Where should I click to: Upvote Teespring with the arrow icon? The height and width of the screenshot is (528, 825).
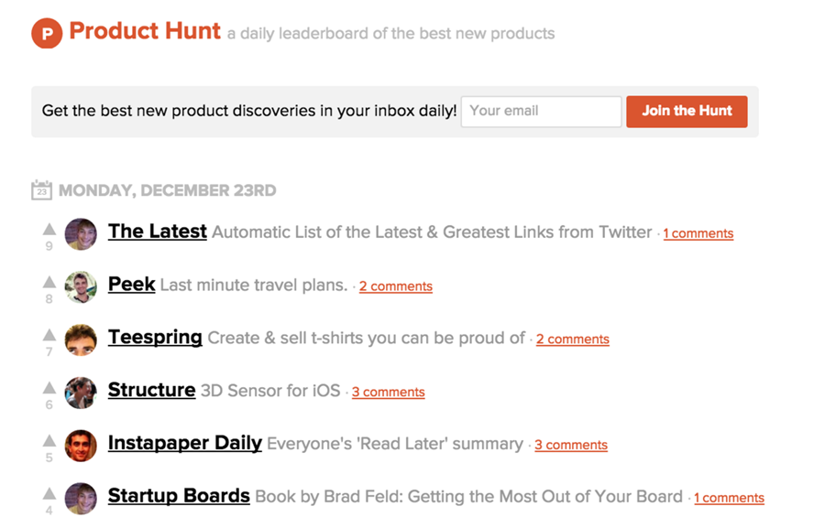click(x=49, y=335)
